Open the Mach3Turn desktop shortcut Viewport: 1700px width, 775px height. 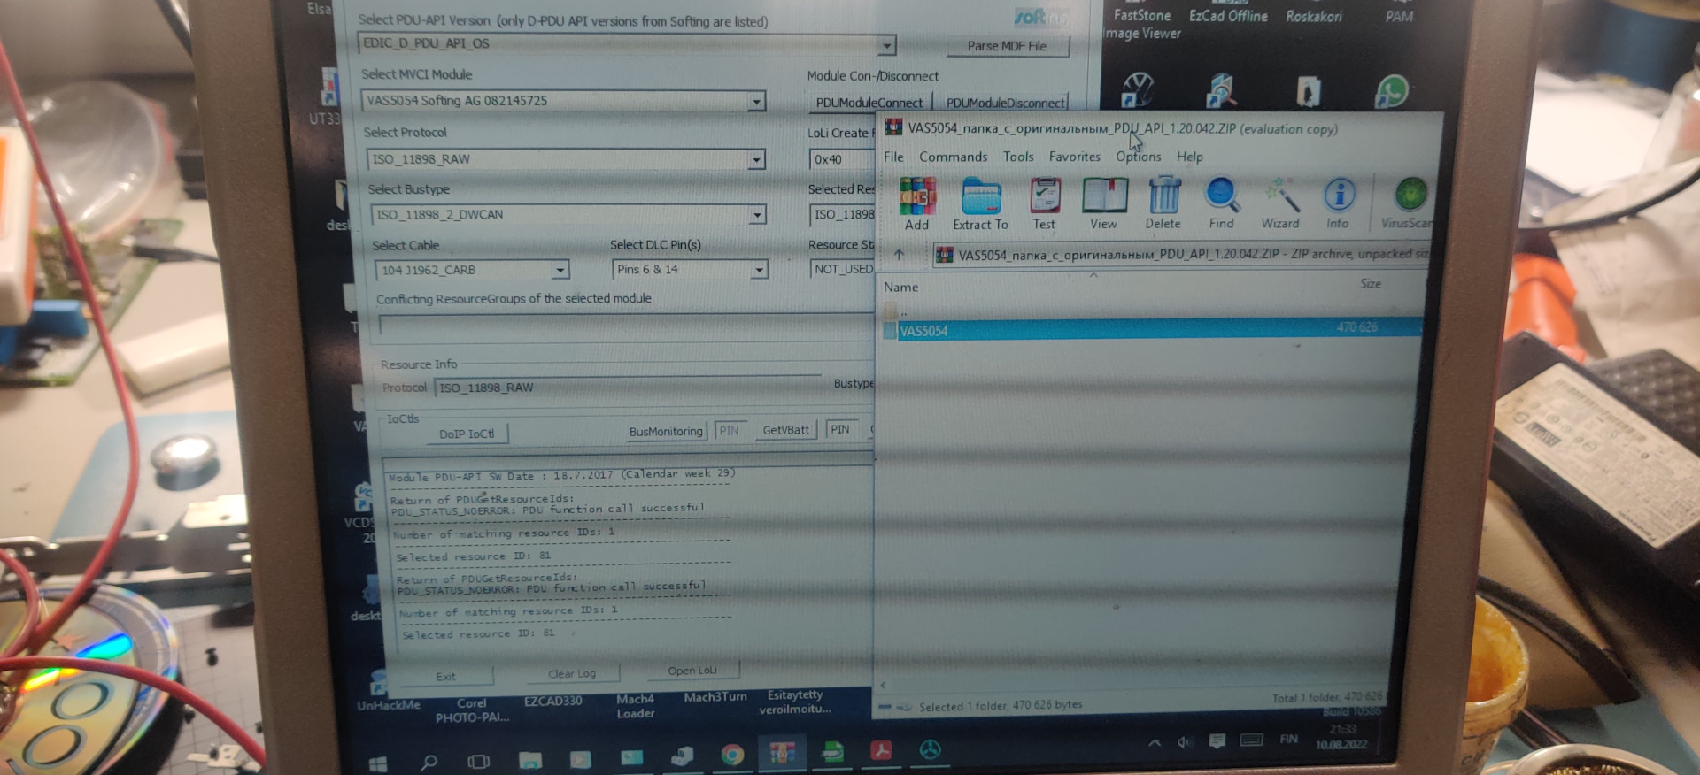(715, 697)
